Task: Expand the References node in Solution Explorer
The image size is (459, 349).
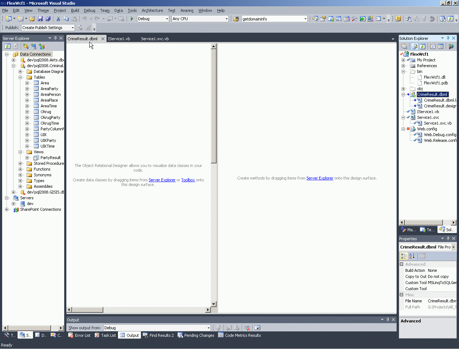Action: [403, 66]
